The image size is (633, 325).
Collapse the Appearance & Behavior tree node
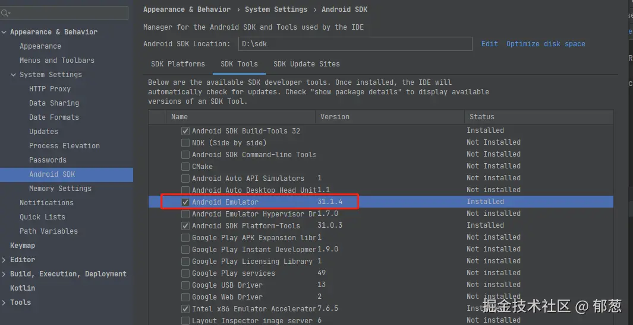pos(4,32)
